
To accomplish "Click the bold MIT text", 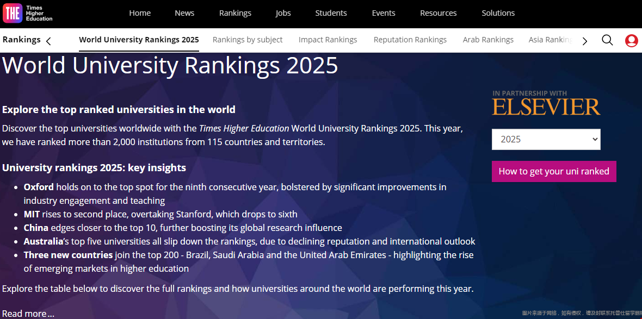I will (x=32, y=214).
